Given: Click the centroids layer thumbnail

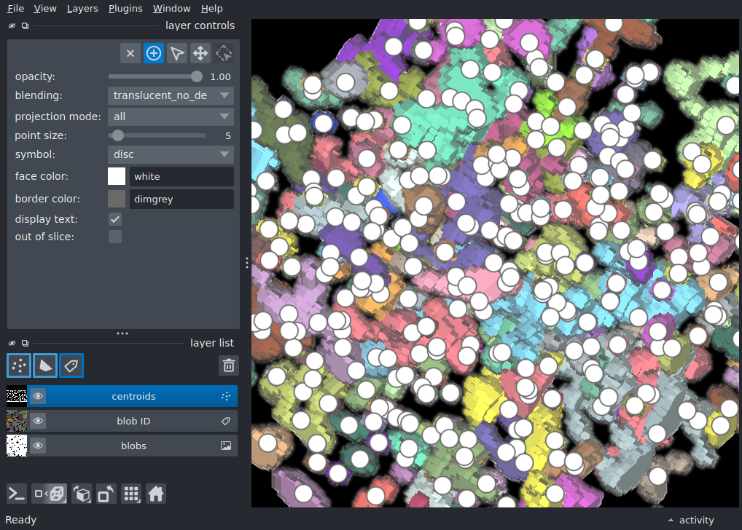Looking at the screenshot, I should coord(17,396).
